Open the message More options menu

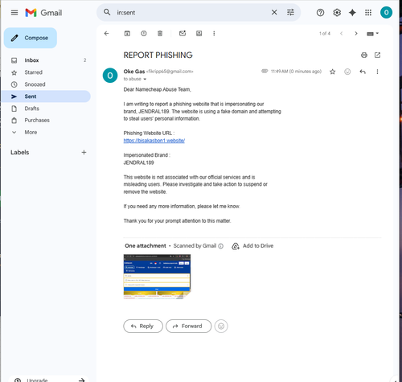[377, 72]
